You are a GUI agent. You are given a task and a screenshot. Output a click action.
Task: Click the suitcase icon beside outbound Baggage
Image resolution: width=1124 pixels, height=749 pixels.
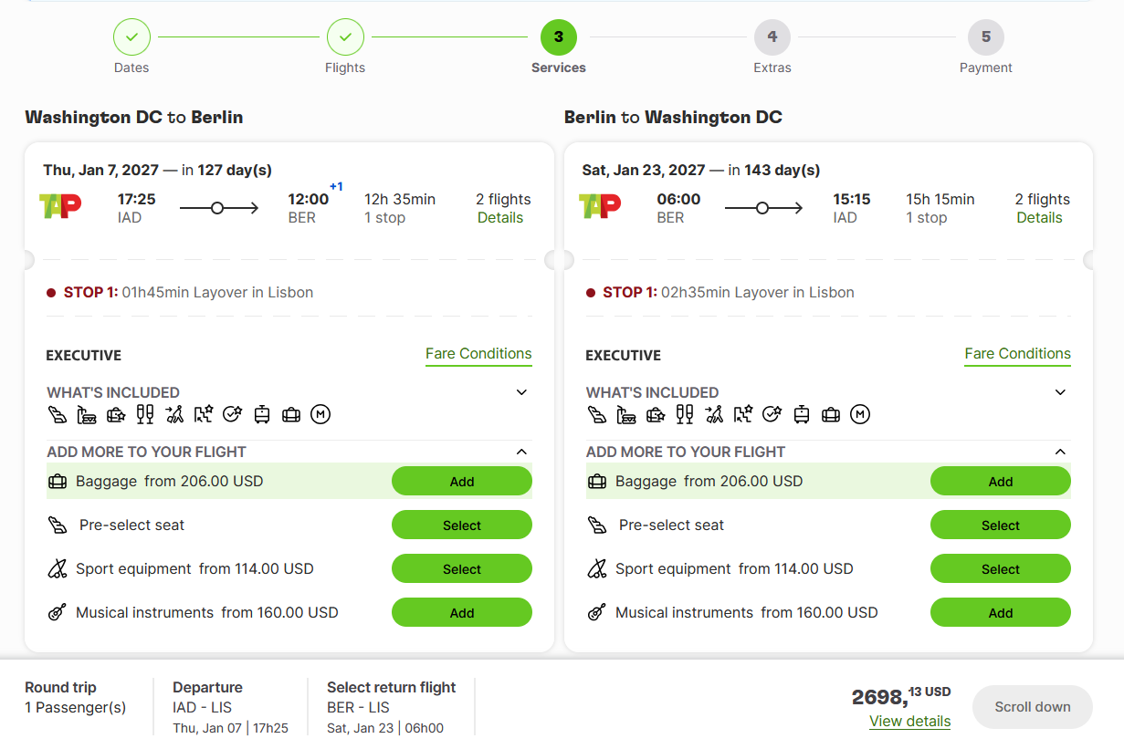click(x=58, y=481)
